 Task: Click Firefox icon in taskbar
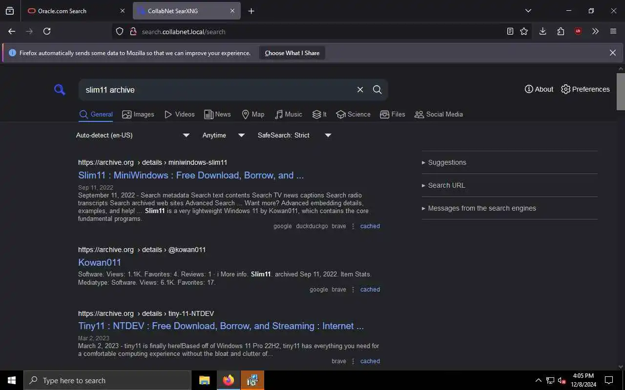pos(229,380)
